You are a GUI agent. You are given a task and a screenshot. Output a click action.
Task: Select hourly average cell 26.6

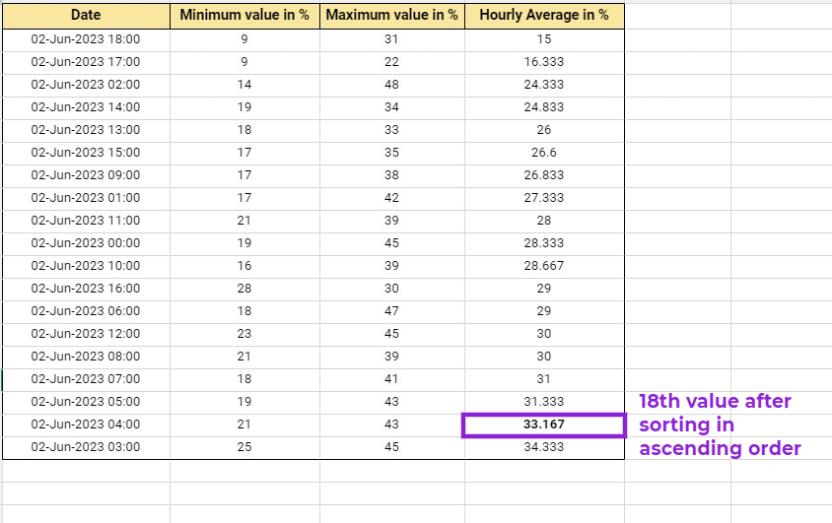point(544,153)
